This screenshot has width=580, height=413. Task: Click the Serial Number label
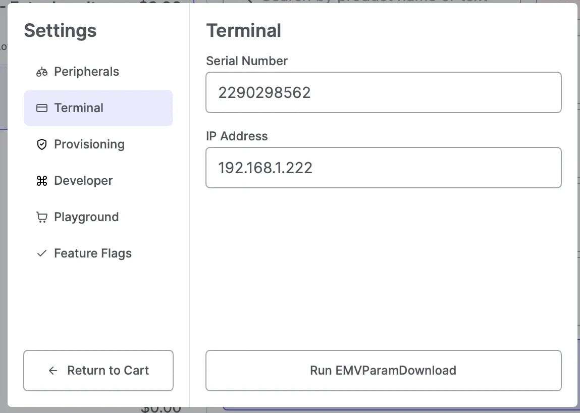point(247,61)
